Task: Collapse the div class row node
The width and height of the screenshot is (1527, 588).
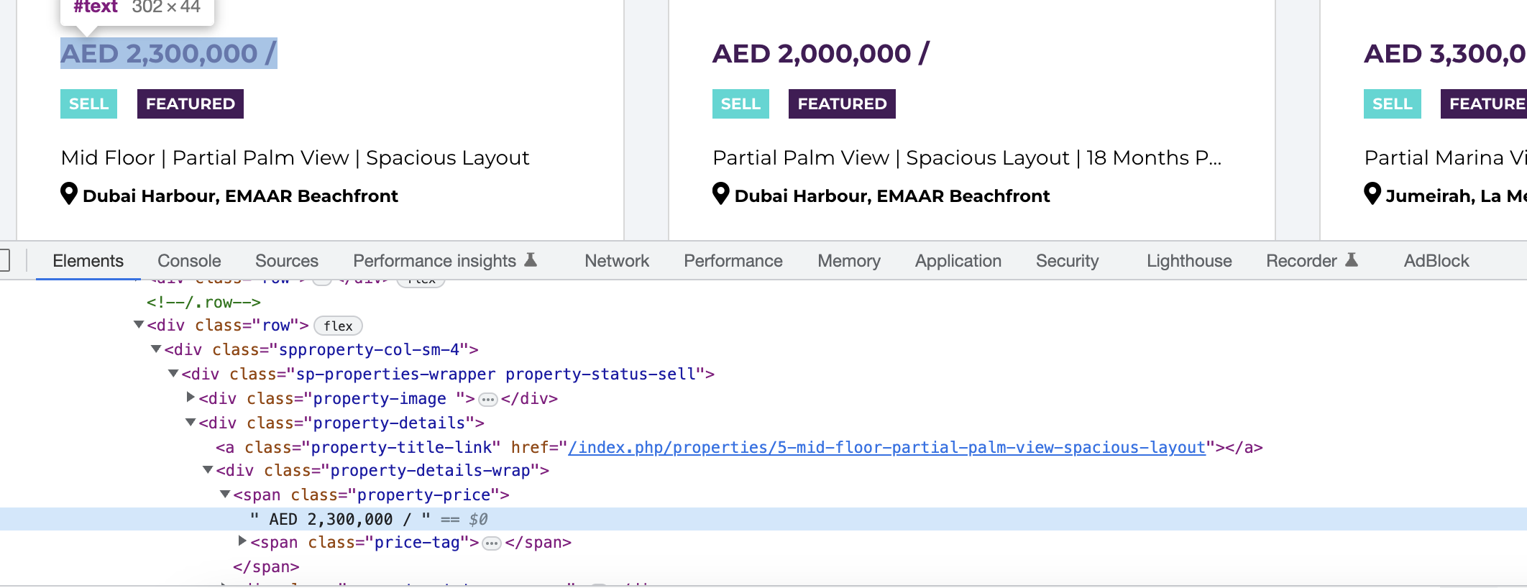Action: 139,325
